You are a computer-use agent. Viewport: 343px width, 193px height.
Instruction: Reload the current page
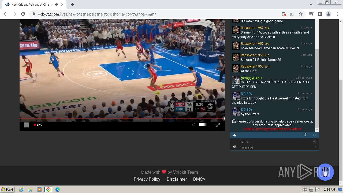click(x=23, y=14)
